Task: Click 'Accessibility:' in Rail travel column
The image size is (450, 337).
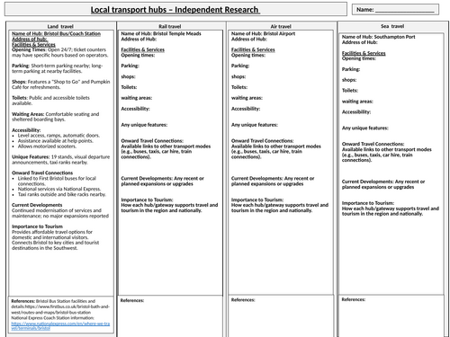Action: coord(135,109)
